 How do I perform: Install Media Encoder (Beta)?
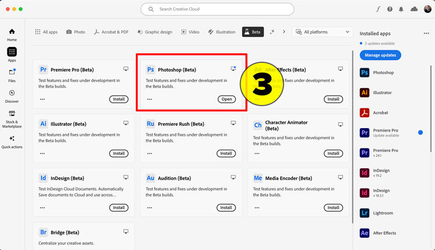333,208
